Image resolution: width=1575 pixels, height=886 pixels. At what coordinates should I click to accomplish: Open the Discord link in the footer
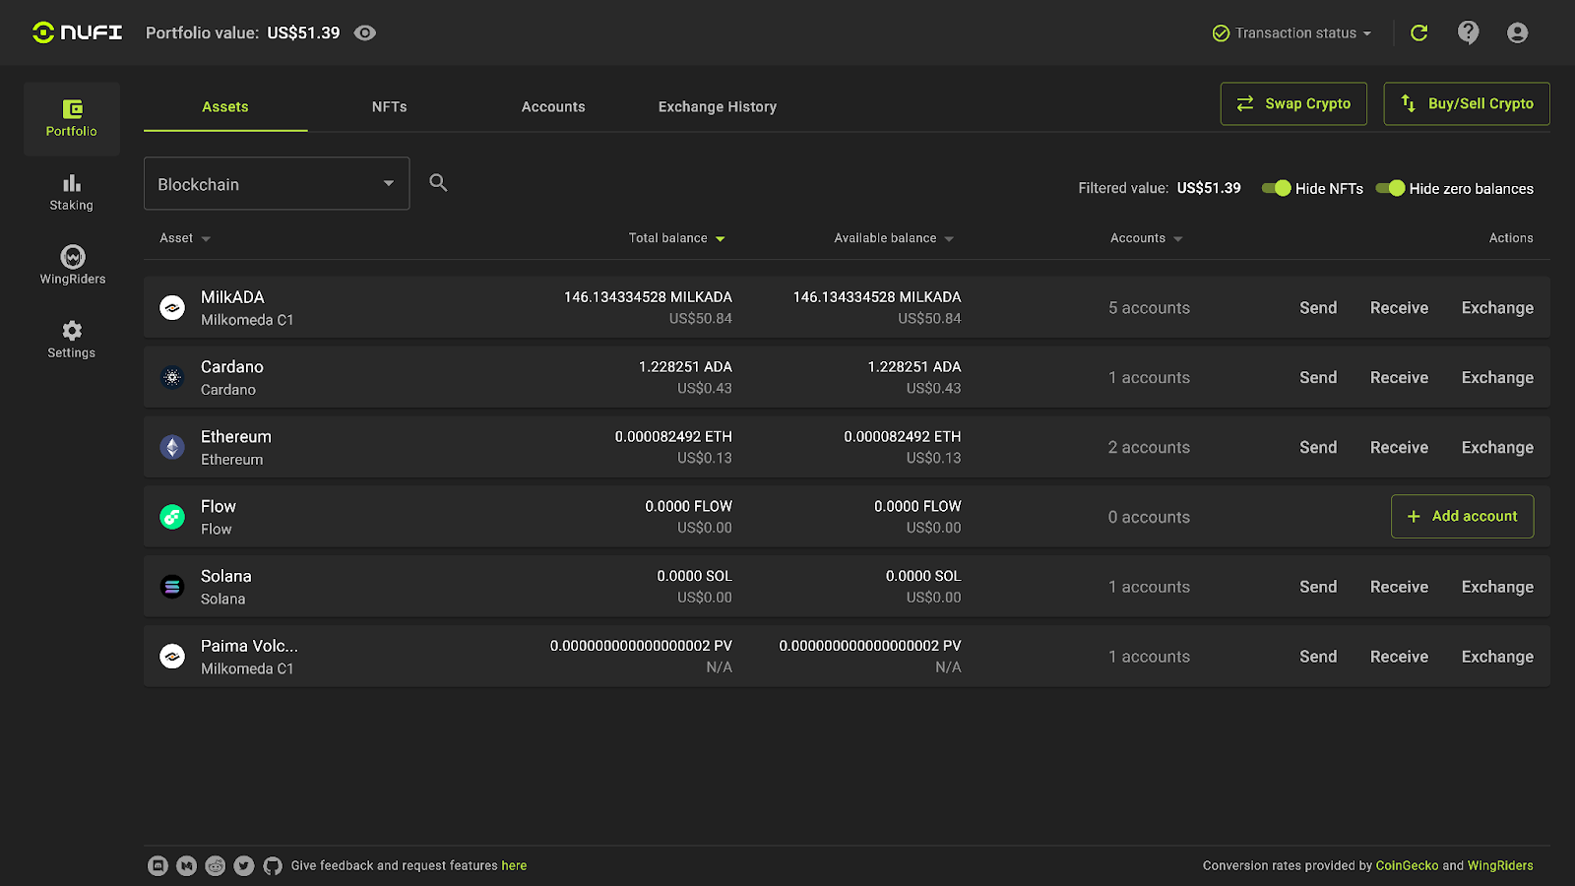click(x=157, y=865)
